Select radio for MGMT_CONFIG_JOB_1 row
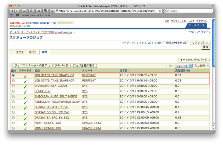Viewport: 223px width, 145px height. click(13, 123)
